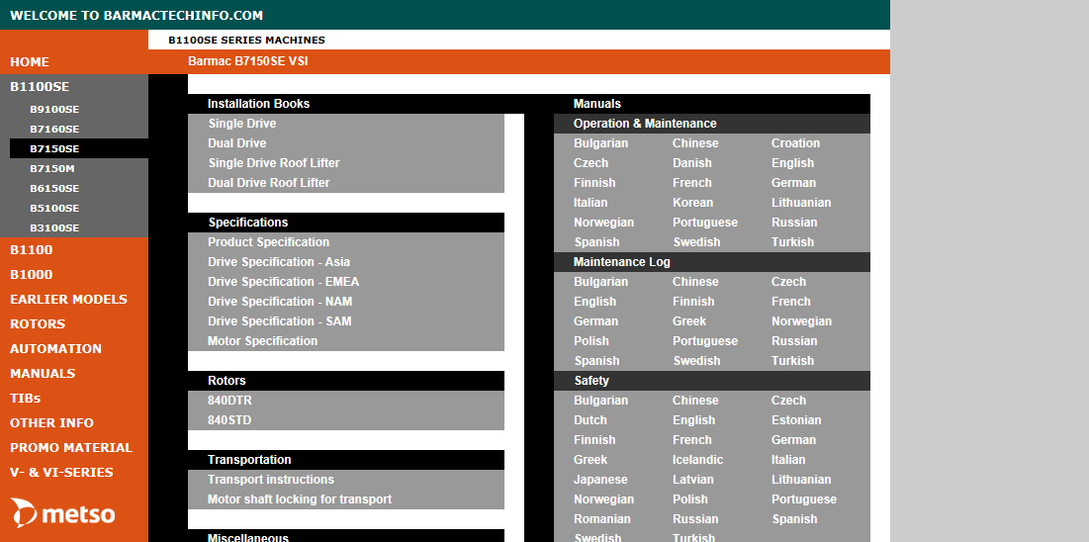Select the B9100SE model in the sidebar
Viewport: 1089px width, 542px height.
54,109
